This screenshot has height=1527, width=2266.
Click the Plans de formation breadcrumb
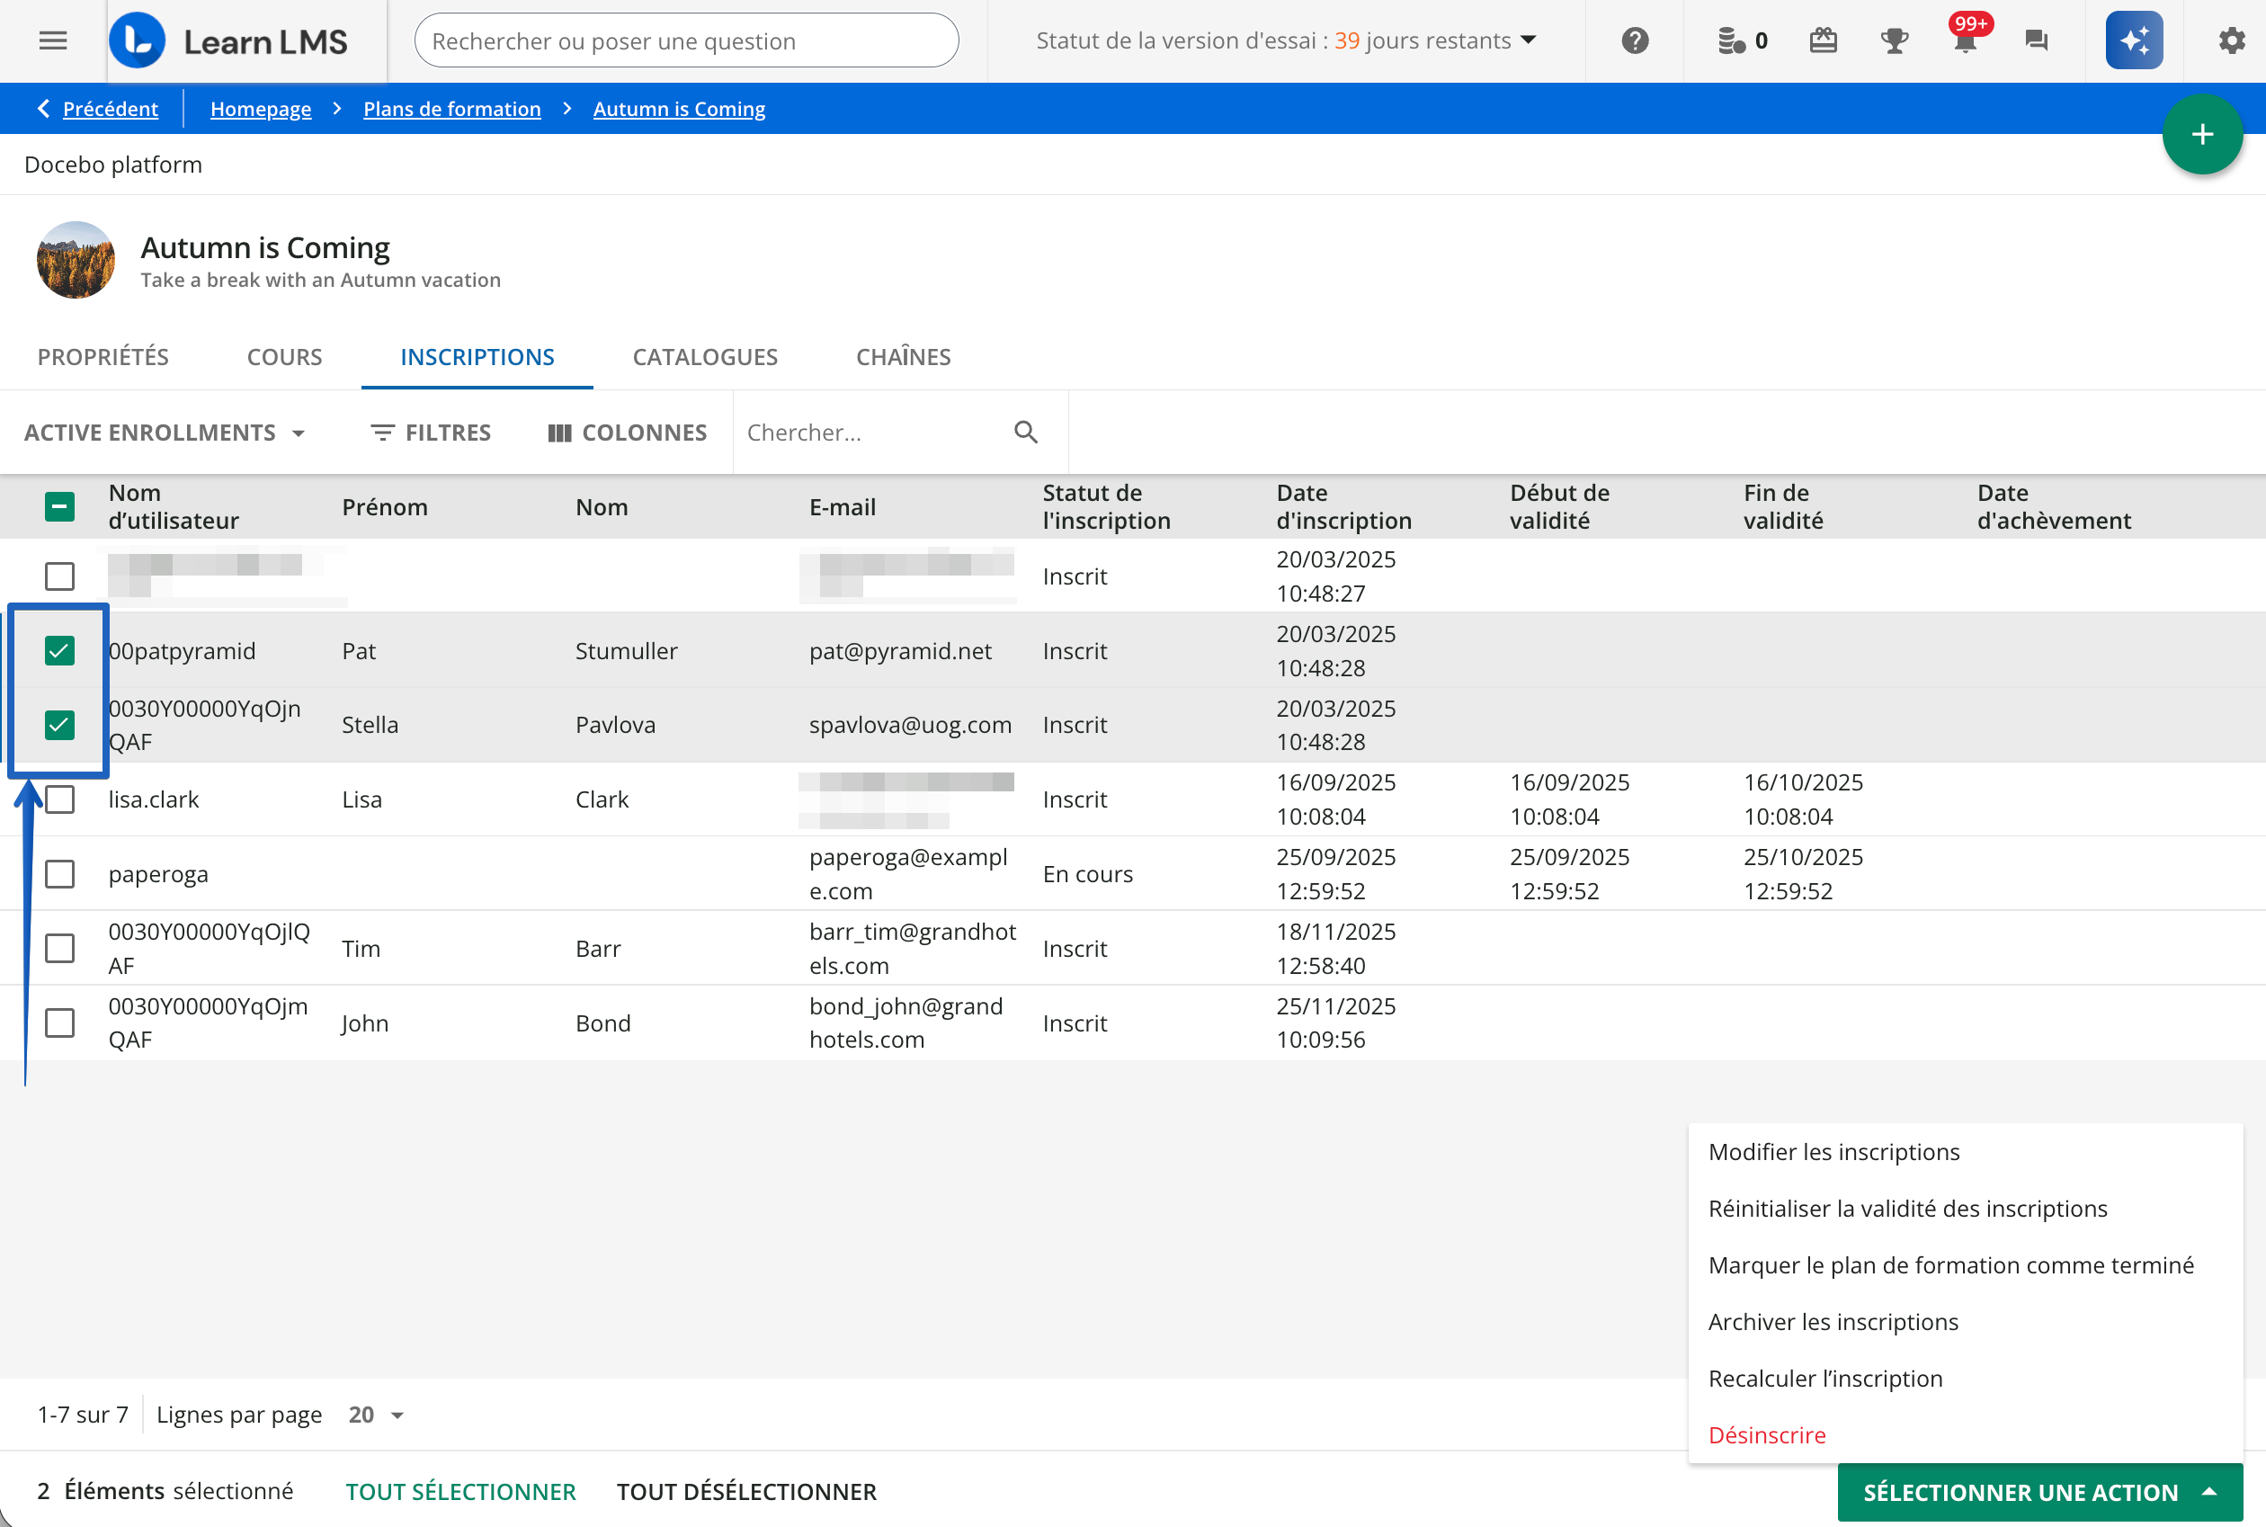click(x=451, y=109)
